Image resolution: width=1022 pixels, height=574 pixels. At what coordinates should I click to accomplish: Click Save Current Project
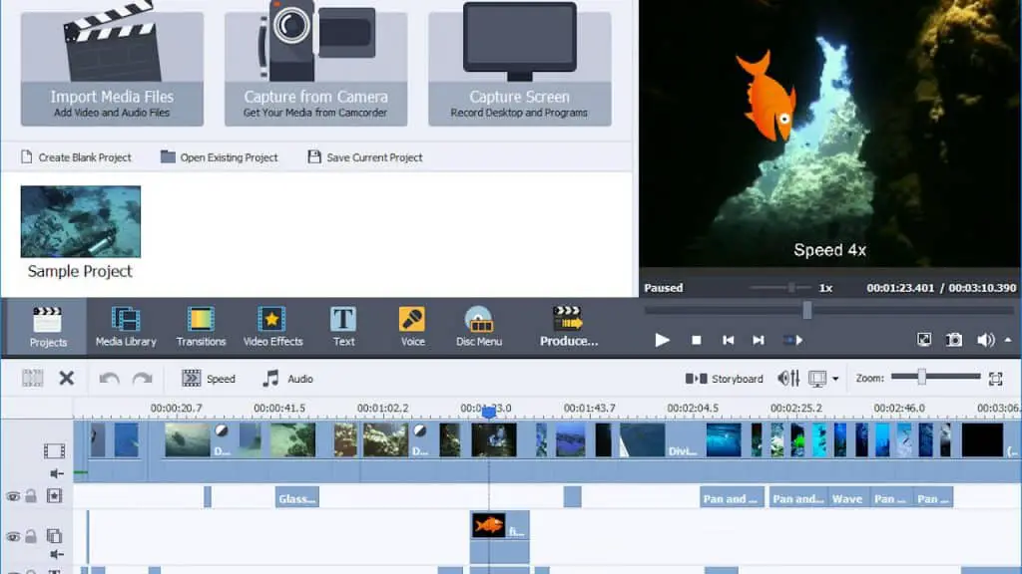coord(365,157)
